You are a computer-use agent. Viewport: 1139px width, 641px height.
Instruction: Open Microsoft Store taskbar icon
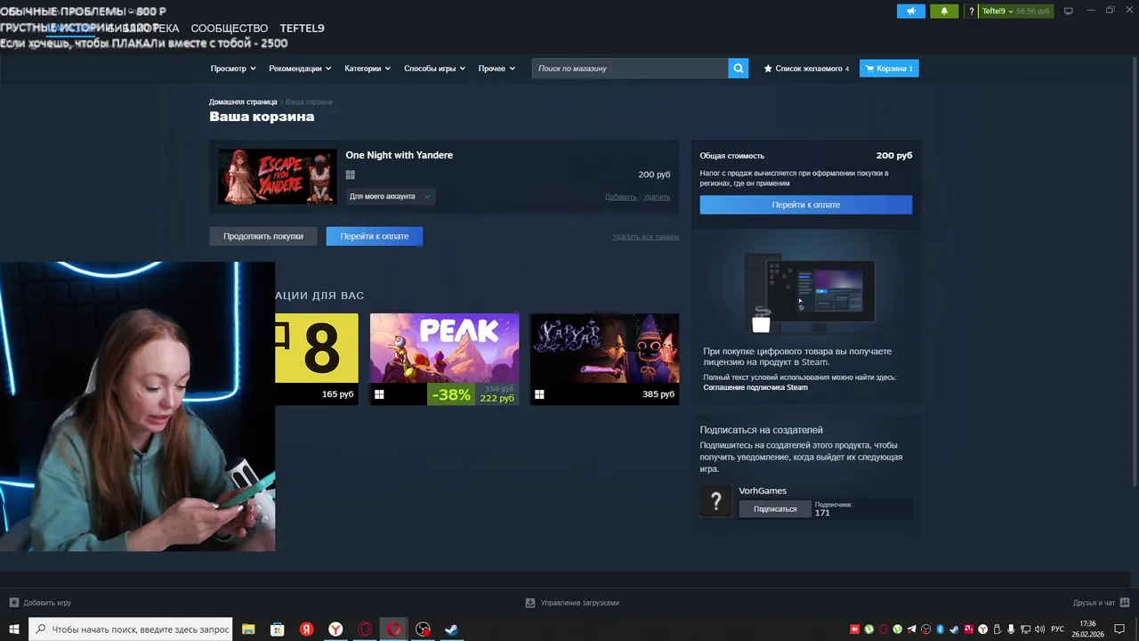coord(278,629)
